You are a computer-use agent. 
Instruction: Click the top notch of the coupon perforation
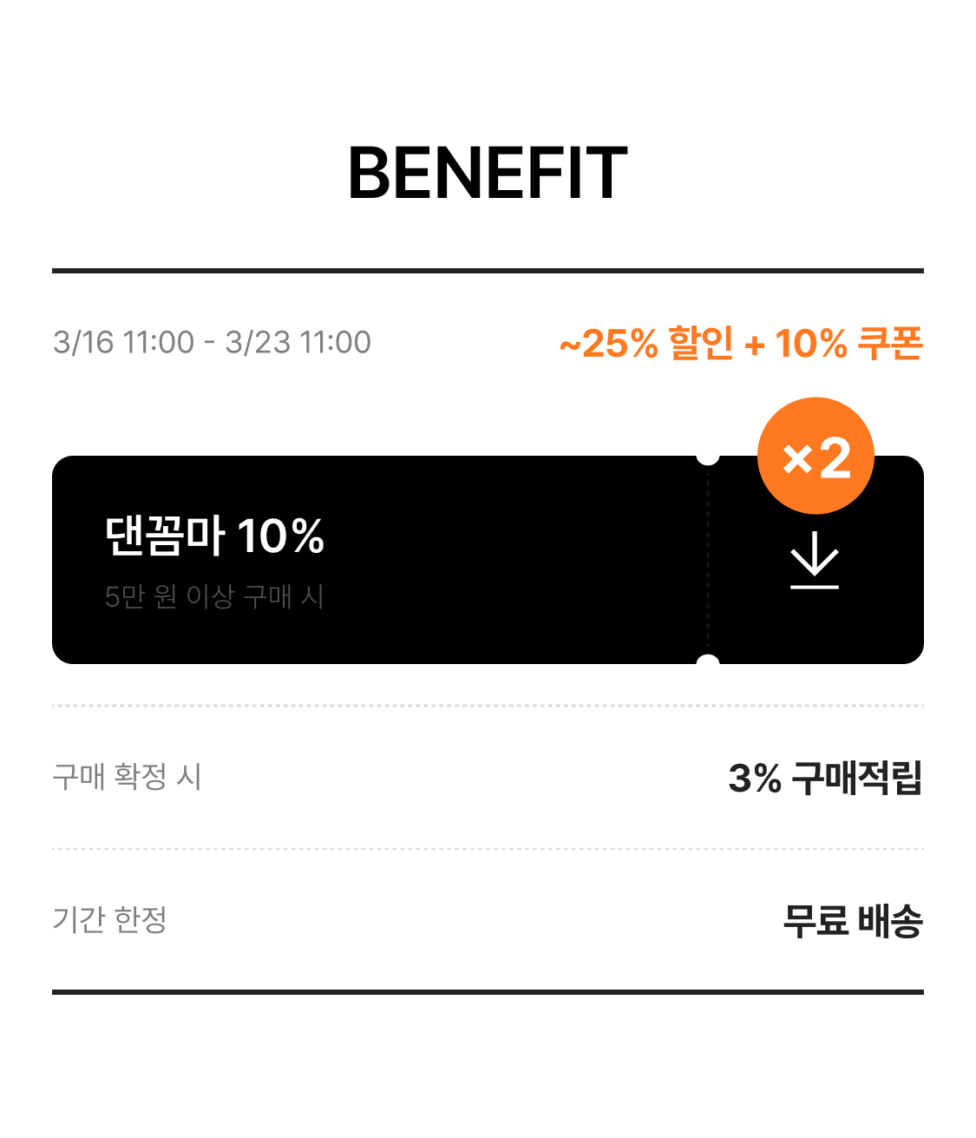pos(708,457)
